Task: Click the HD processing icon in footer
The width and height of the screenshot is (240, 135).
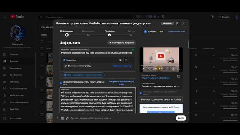Action: point(63,118)
